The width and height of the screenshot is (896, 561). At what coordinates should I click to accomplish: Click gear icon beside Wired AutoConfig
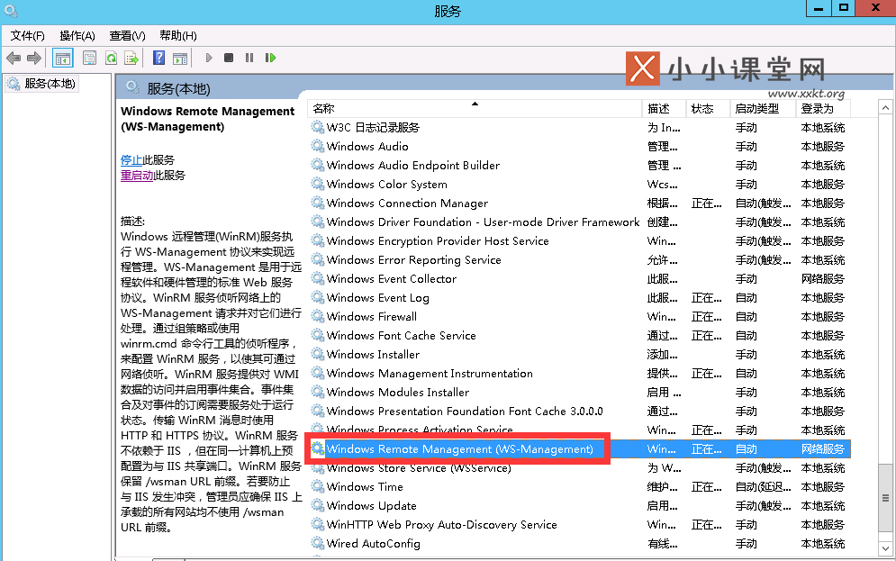pyautogui.click(x=317, y=543)
